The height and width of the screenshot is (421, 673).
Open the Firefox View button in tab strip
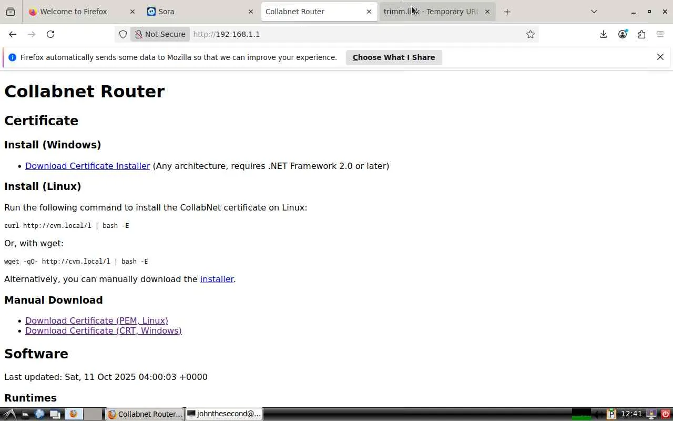[x=11, y=12]
